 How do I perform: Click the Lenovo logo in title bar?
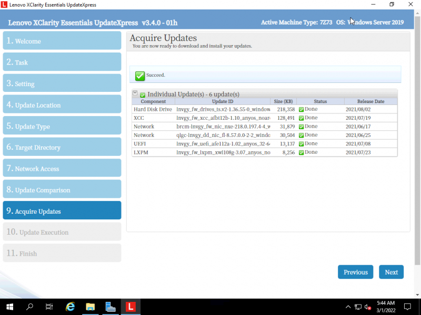(4, 5)
